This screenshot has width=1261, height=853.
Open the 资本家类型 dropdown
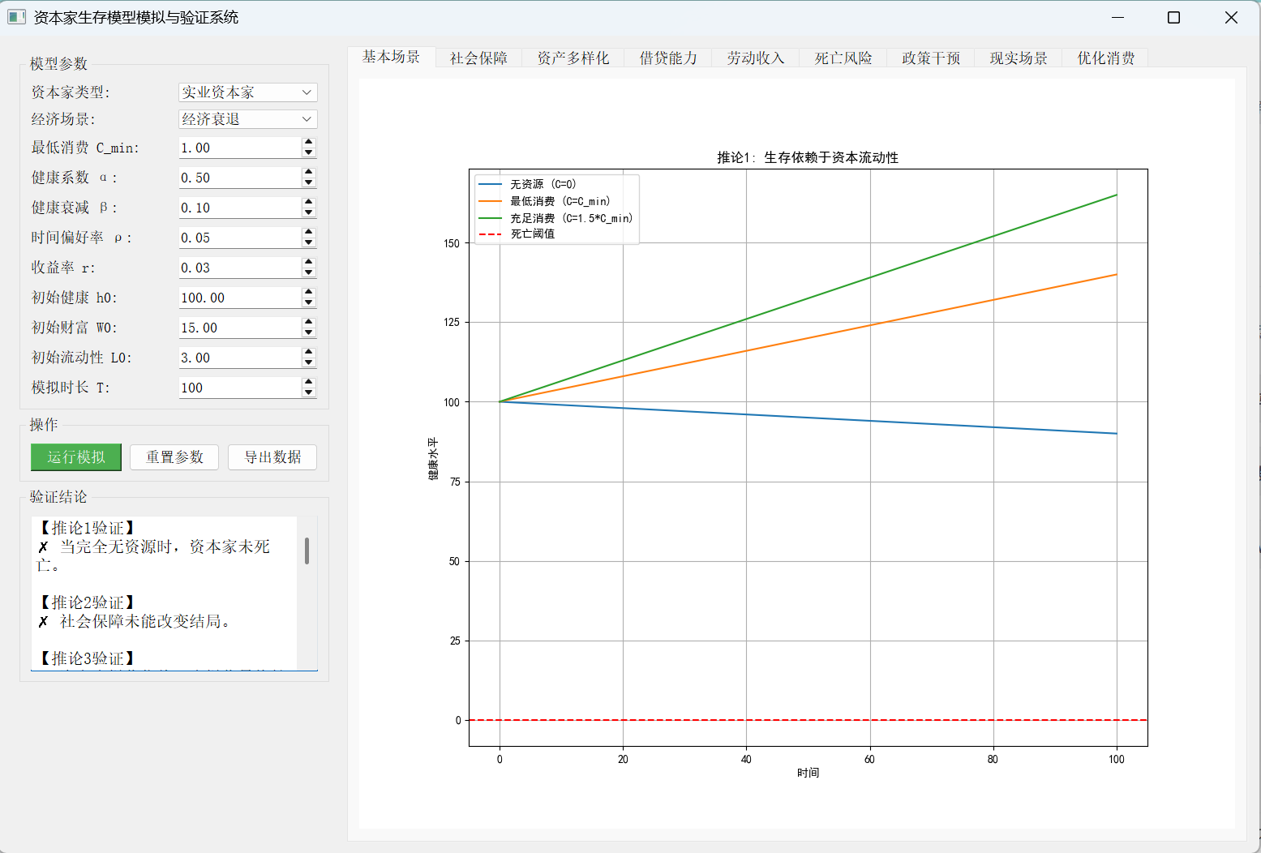(x=247, y=92)
